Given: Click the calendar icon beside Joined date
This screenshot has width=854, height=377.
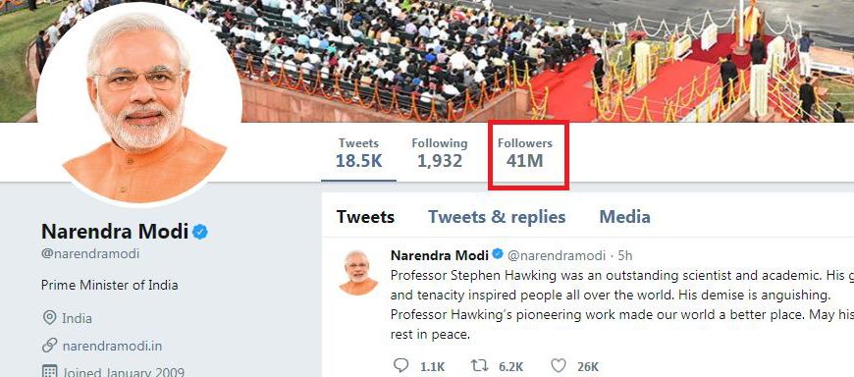Looking at the screenshot, I should click(x=49, y=371).
